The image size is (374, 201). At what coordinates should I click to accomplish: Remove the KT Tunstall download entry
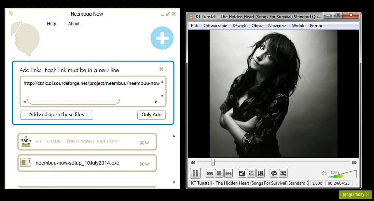142,143
